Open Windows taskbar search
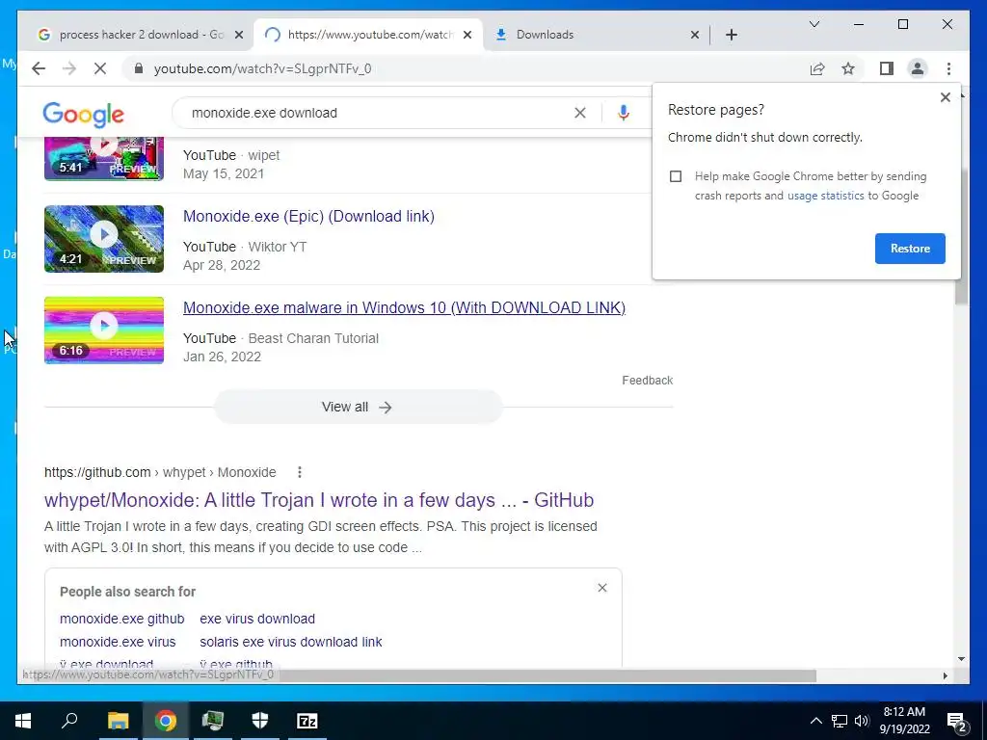The width and height of the screenshot is (987, 740). (69, 721)
